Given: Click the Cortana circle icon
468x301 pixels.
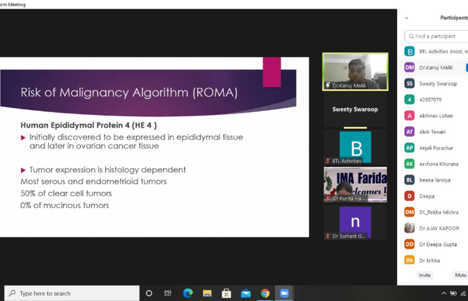Looking at the screenshot, I should pos(149,293).
